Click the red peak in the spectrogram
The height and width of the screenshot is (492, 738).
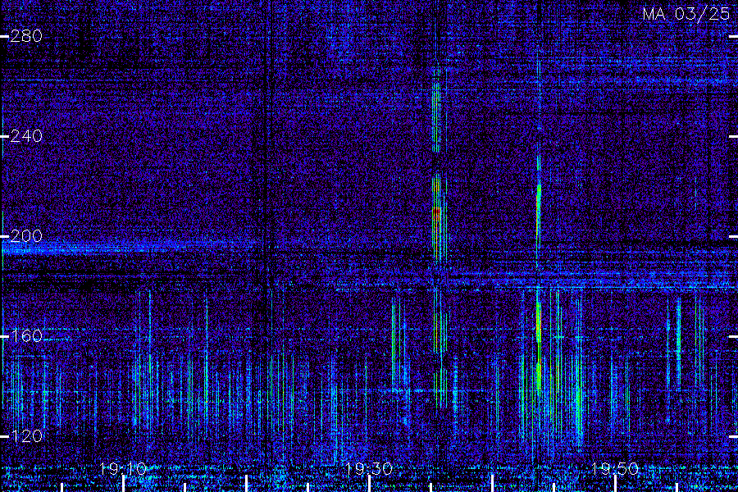[x=436, y=214]
